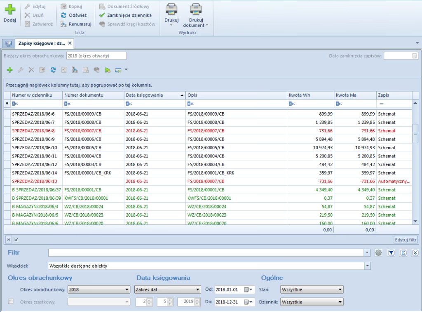
Task: Click the Edytuj filtr button
Action: point(406,240)
